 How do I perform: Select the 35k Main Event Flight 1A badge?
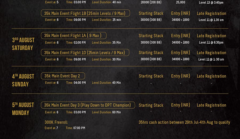(x=74, y=36)
